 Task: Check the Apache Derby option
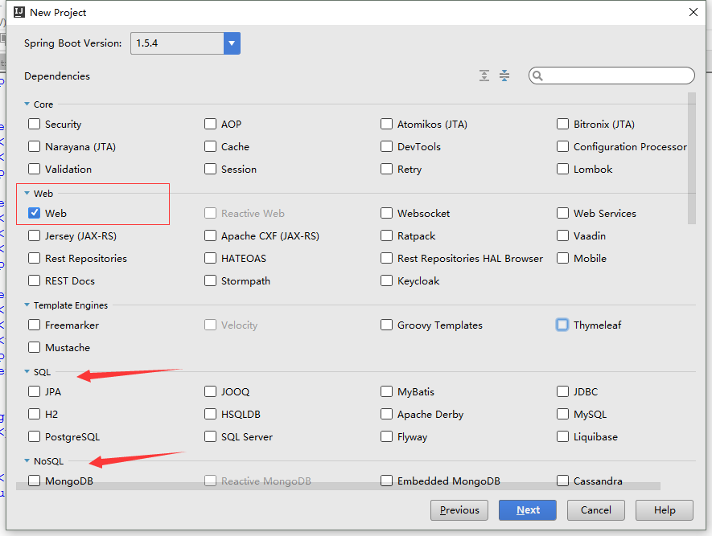click(386, 414)
